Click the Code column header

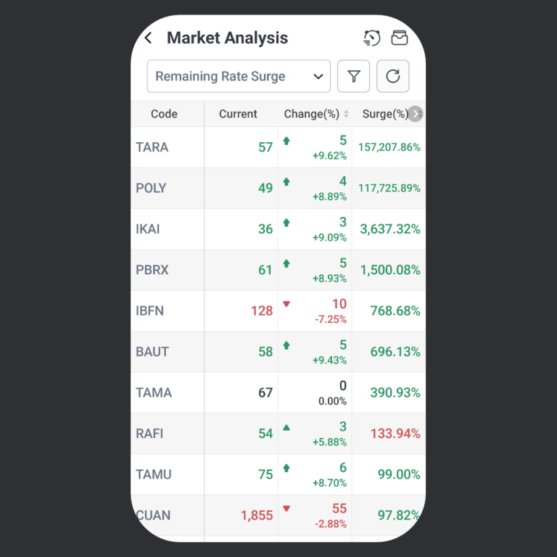164,114
